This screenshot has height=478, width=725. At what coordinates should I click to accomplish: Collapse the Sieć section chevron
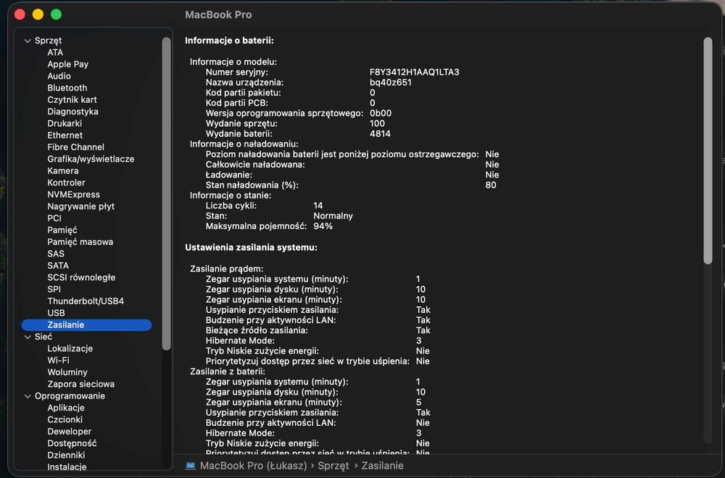click(28, 337)
